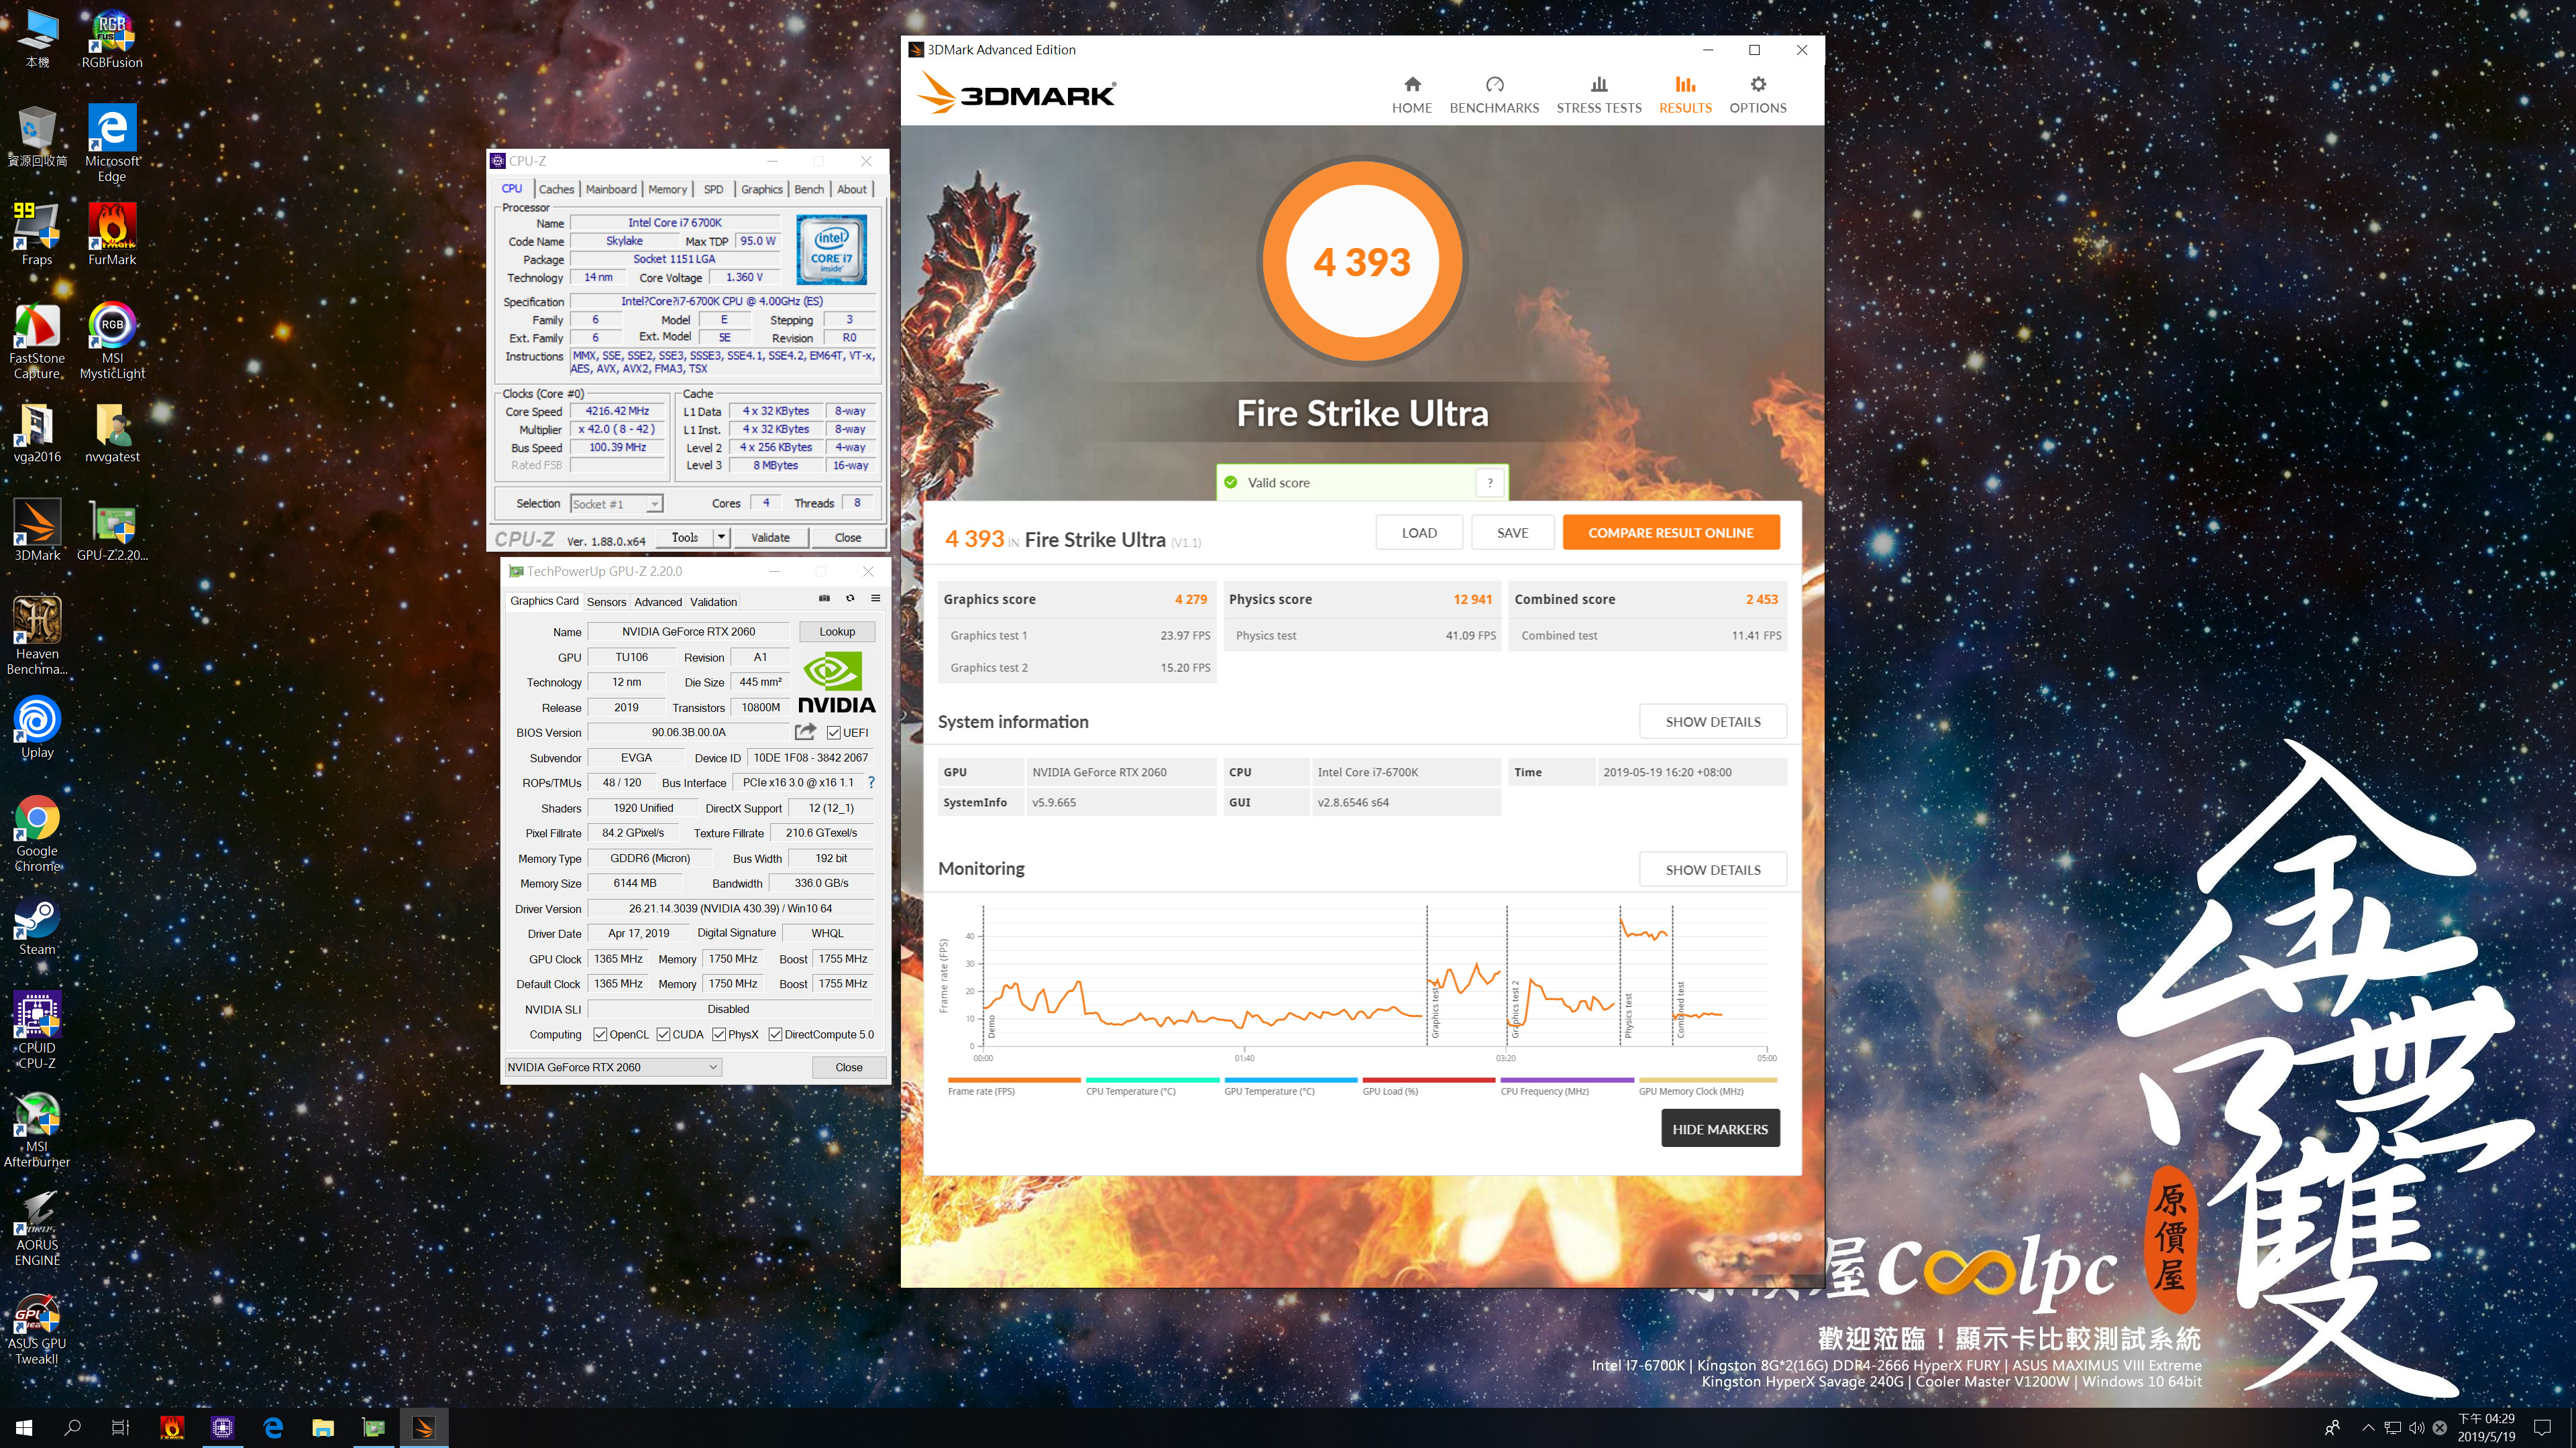Click FurMark icon in the taskbar
Image resolution: width=2576 pixels, height=1448 pixels.
pos(172,1427)
